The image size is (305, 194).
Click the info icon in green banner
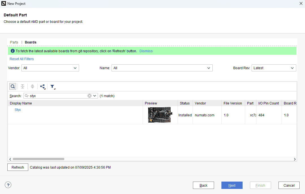12,51
